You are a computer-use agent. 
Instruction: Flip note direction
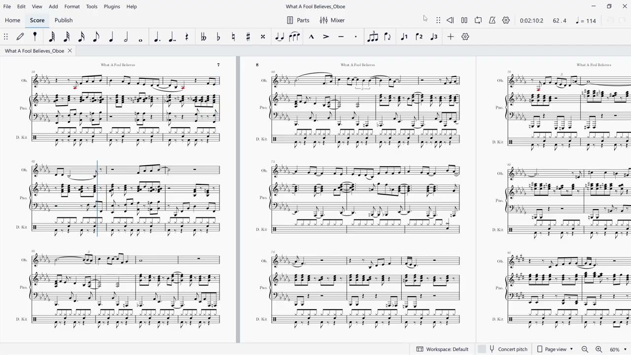click(x=387, y=36)
